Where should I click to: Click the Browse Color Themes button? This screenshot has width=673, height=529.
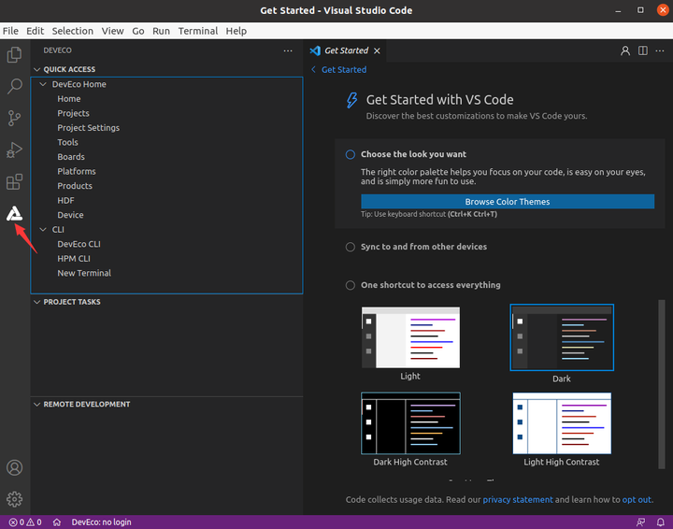coord(508,202)
